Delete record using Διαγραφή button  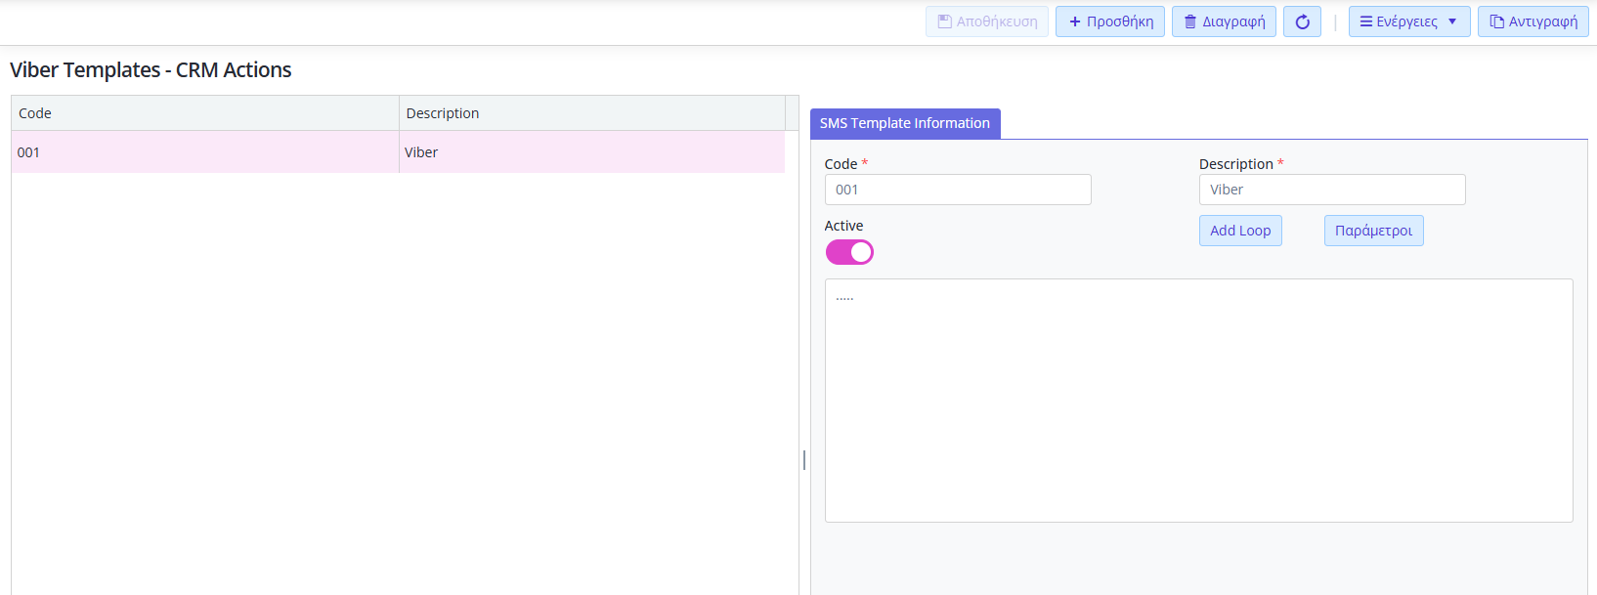click(1224, 21)
